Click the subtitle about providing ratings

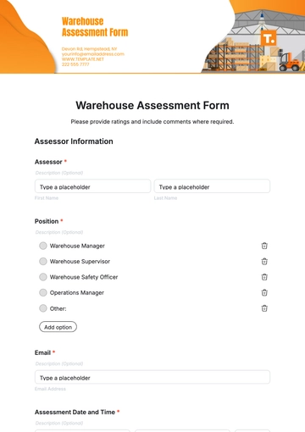pyautogui.click(x=152, y=122)
